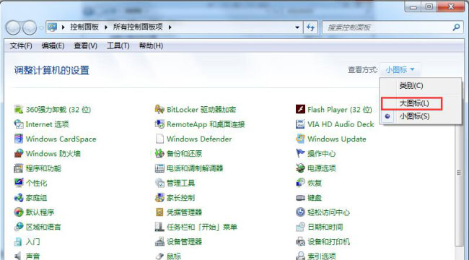Open the 设备管理器 link
This screenshot has width=469, height=260.
(x=184, y=242)
